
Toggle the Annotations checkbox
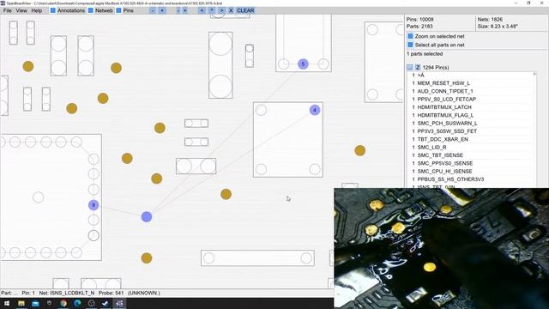(x=53, y=10)
